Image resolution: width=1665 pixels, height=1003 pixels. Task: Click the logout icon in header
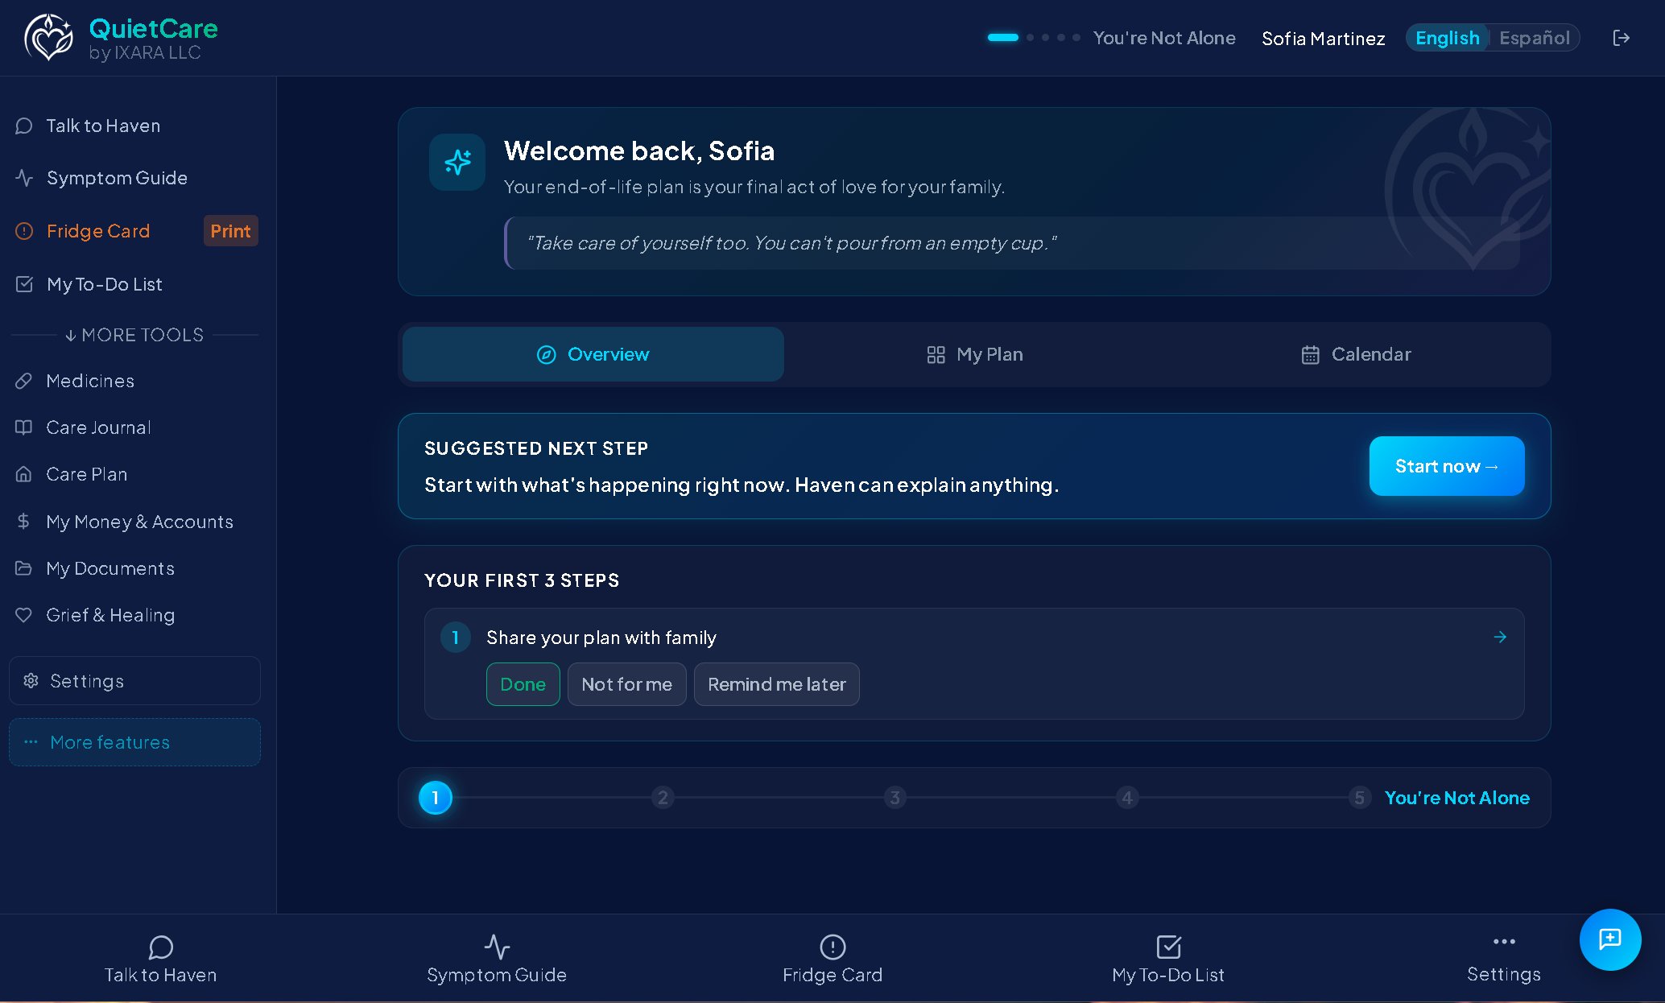(x=1621, y=38)
